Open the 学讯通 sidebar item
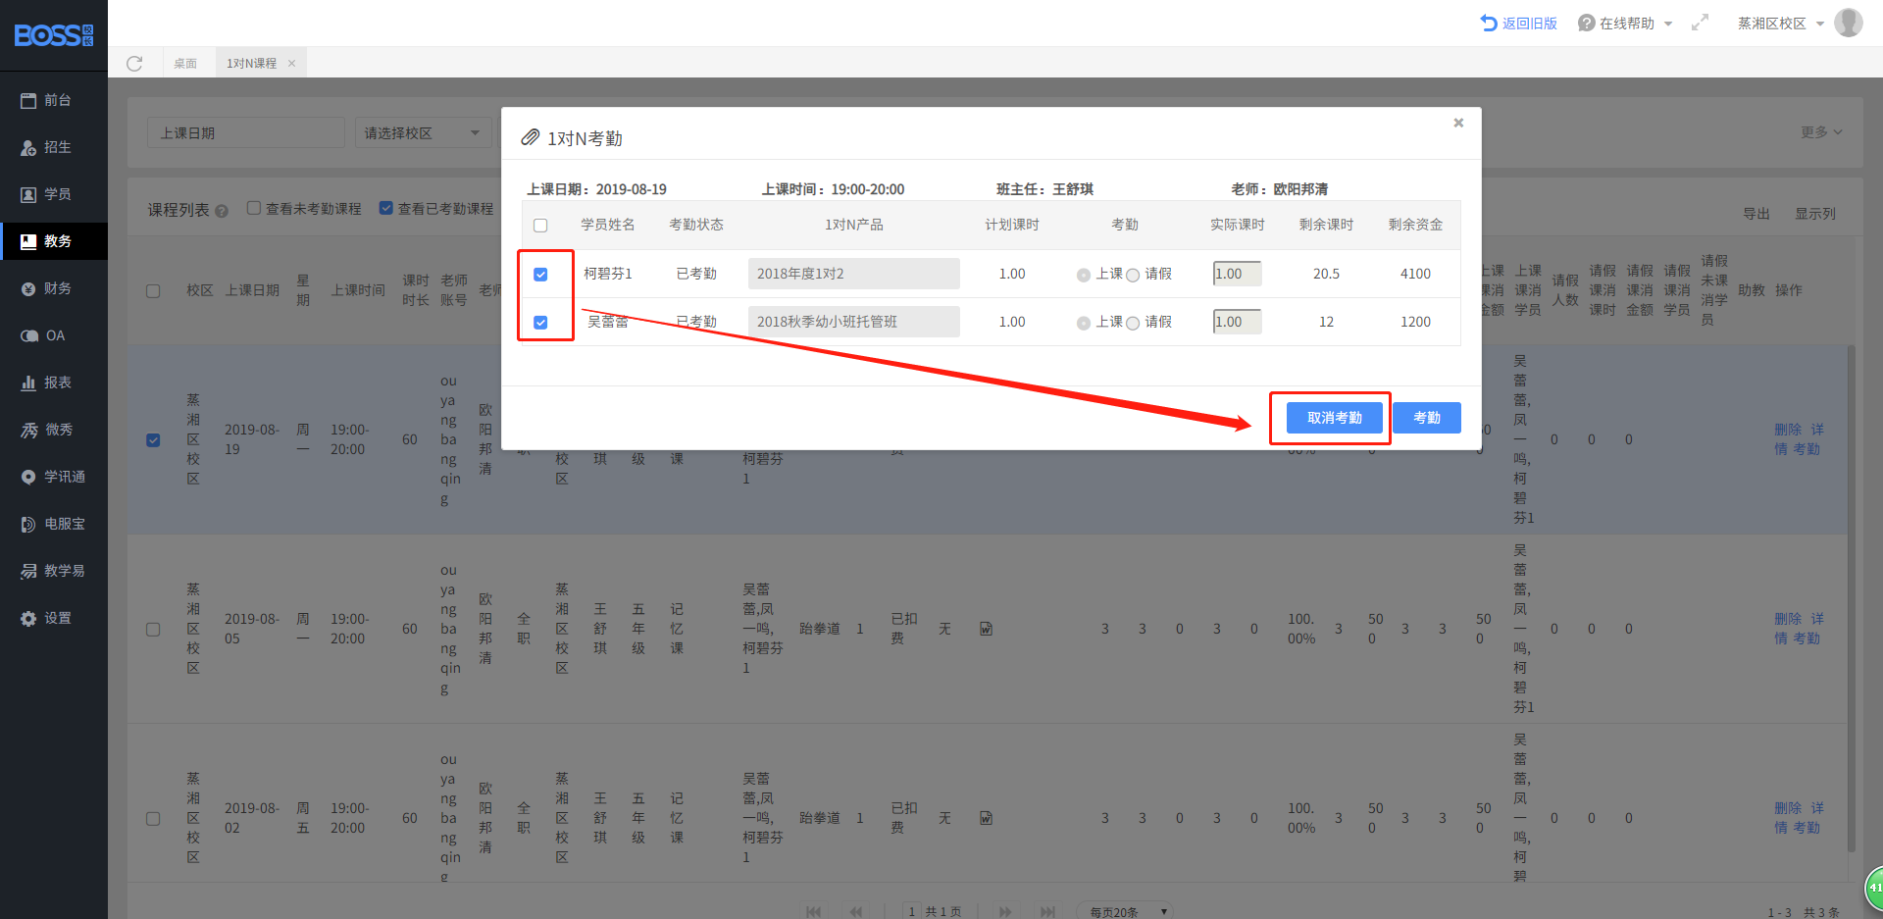The width and height of the screenshot is (1883, 919). [54, 477]
